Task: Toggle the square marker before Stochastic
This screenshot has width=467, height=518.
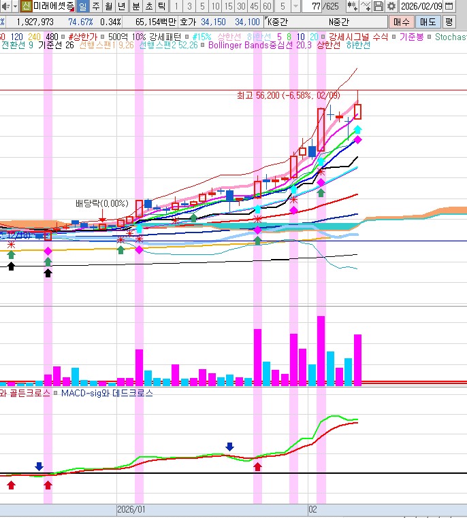Action: (430, 37)
